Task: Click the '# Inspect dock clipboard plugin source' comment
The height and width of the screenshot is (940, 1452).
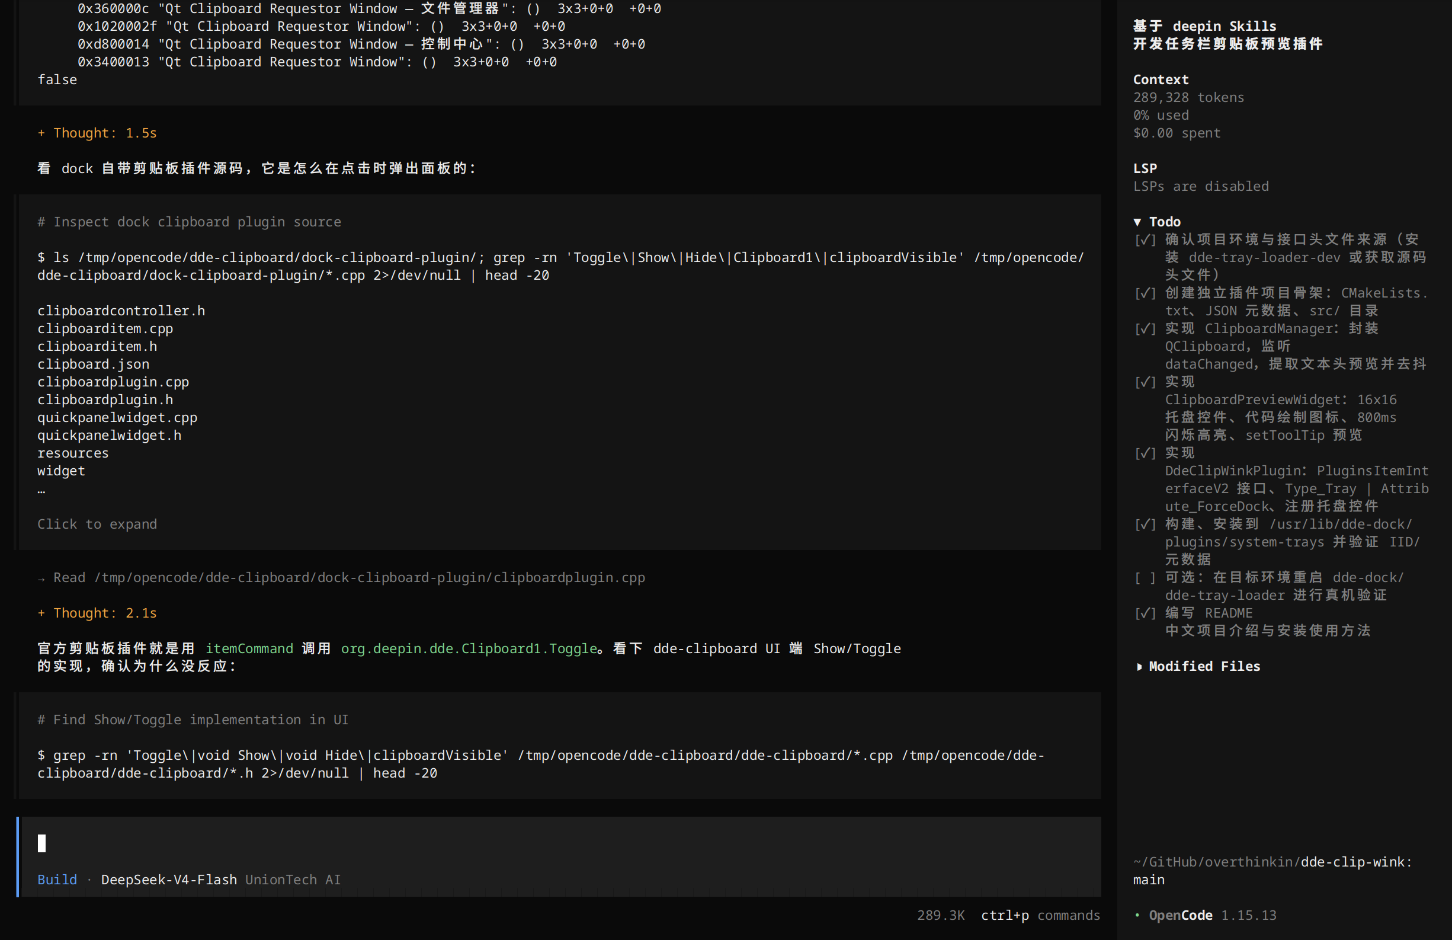Action: 189,222
